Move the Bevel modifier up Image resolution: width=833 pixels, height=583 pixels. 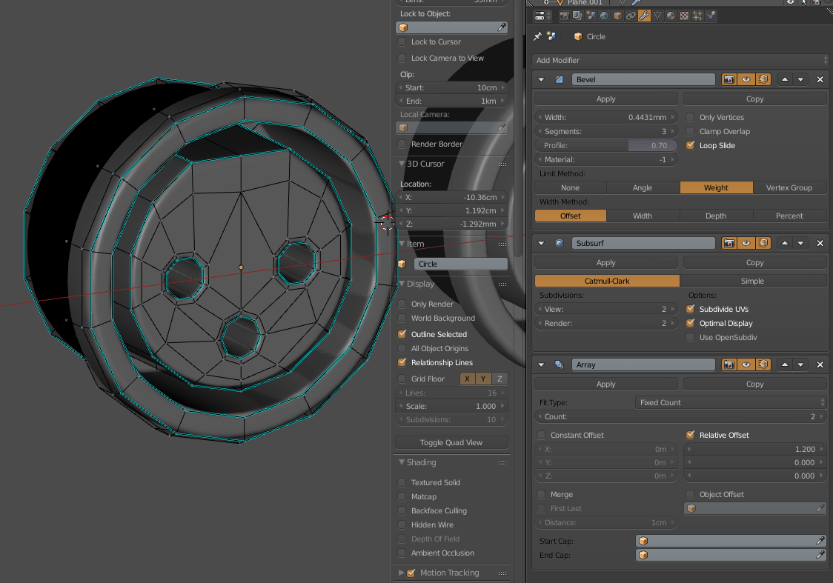click(x=784, y=80)
